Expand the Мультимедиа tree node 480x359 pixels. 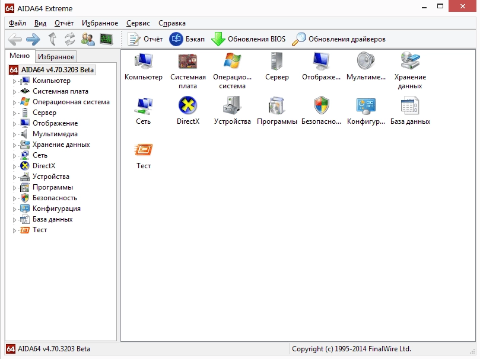[14, 134]
